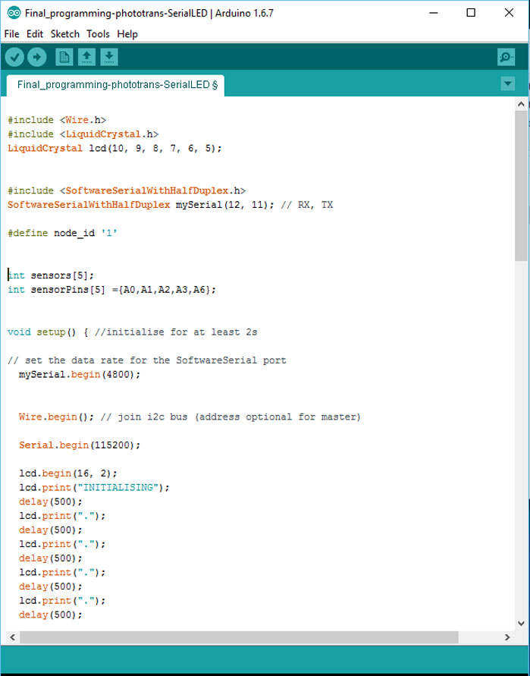Click the vertical scrollbar up arrow

[521, 104]
